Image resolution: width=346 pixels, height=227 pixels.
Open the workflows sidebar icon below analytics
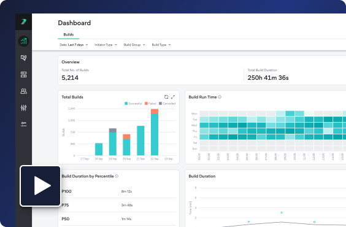23,58
